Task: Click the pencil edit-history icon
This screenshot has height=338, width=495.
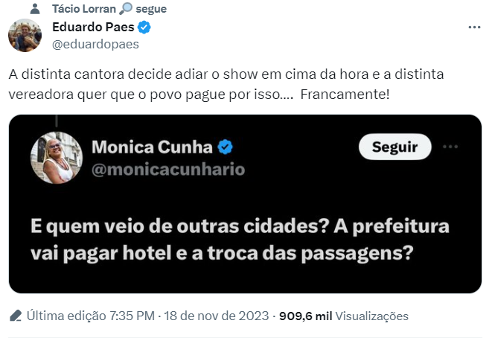Action: click(x=16, y=316)
